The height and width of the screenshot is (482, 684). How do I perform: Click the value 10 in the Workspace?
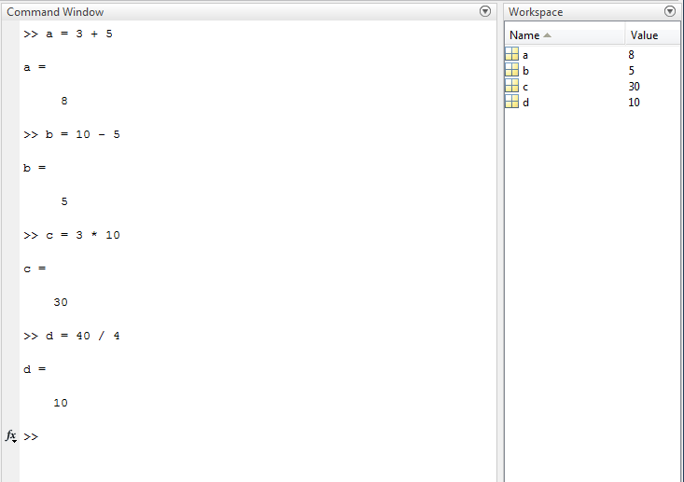(634, 102)
